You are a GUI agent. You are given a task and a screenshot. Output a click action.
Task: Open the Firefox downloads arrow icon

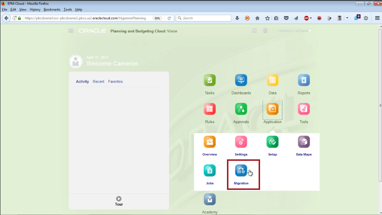pyautogui.click(x=237, y=18)
